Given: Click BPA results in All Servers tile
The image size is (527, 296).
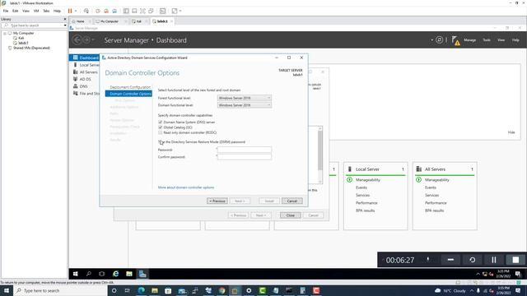Looking at the screenshot, I should point(434,210).
